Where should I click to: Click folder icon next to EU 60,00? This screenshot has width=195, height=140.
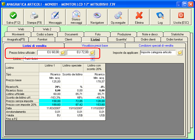click(63, 52)
